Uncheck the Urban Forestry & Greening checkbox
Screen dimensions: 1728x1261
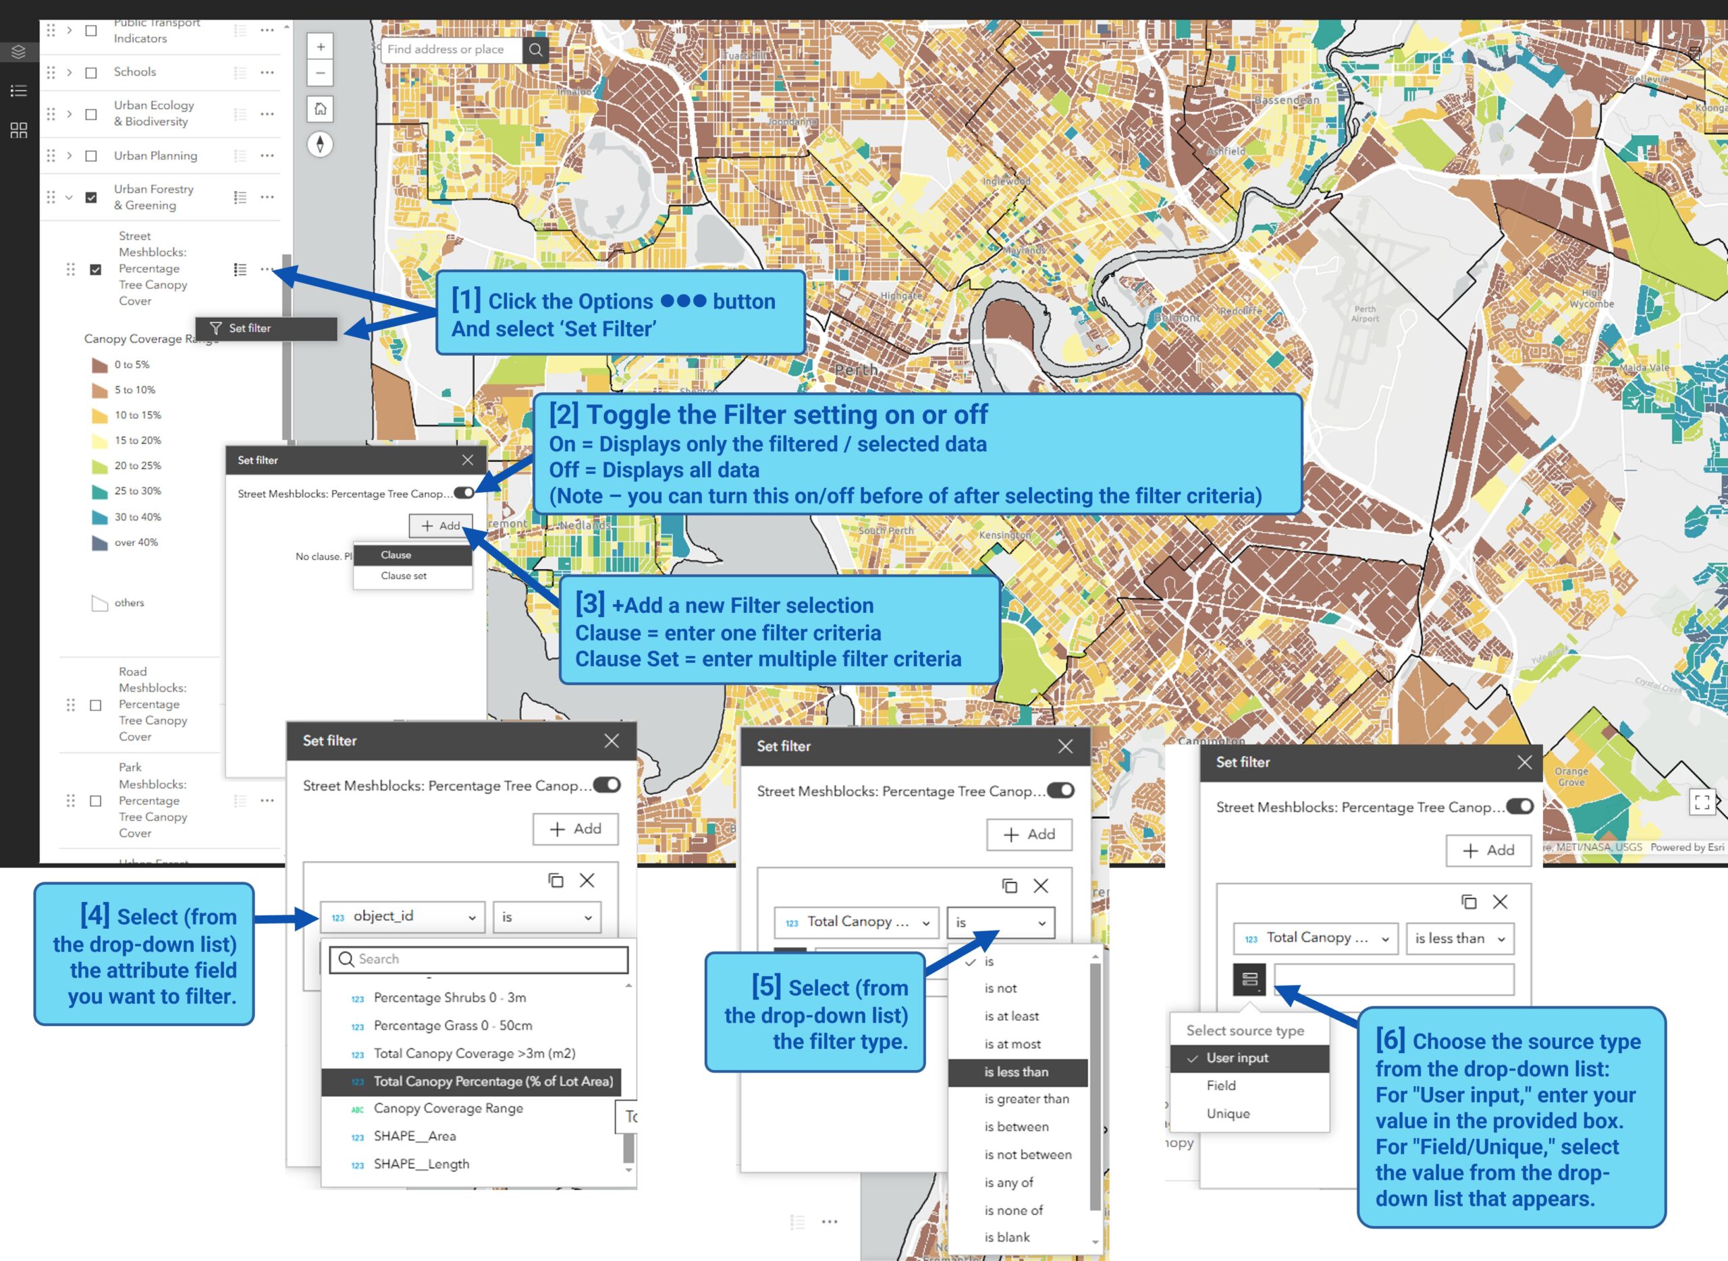click(91, 197)
